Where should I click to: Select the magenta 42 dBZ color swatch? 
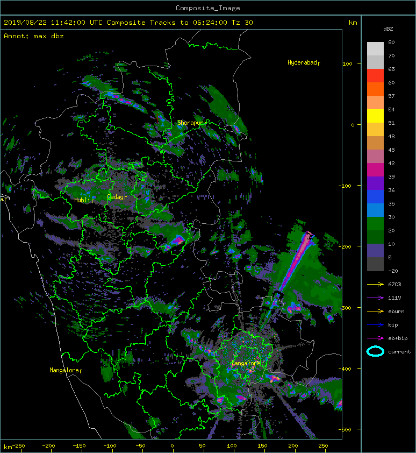[375, 169]
